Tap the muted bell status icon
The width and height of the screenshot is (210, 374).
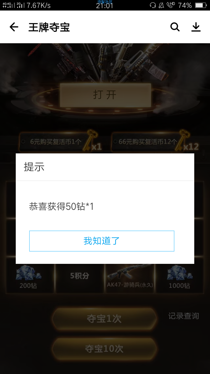[161, 5]
